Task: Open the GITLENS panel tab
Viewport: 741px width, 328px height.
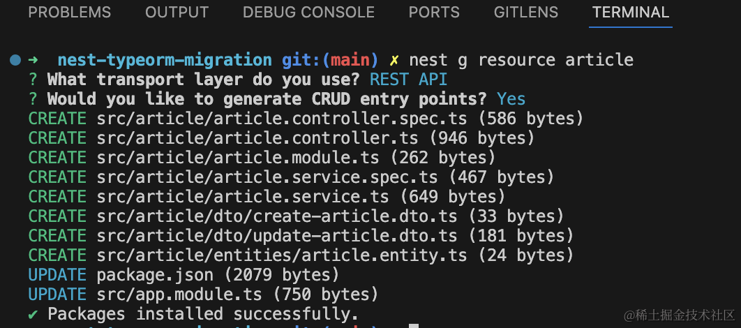Action: coord(525,13)
